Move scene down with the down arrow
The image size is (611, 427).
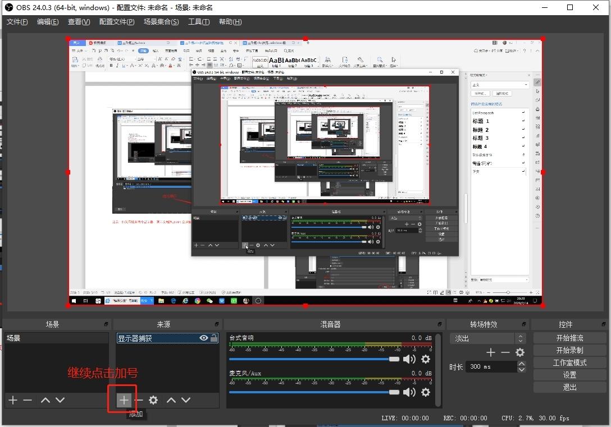(x=60, y=400)
